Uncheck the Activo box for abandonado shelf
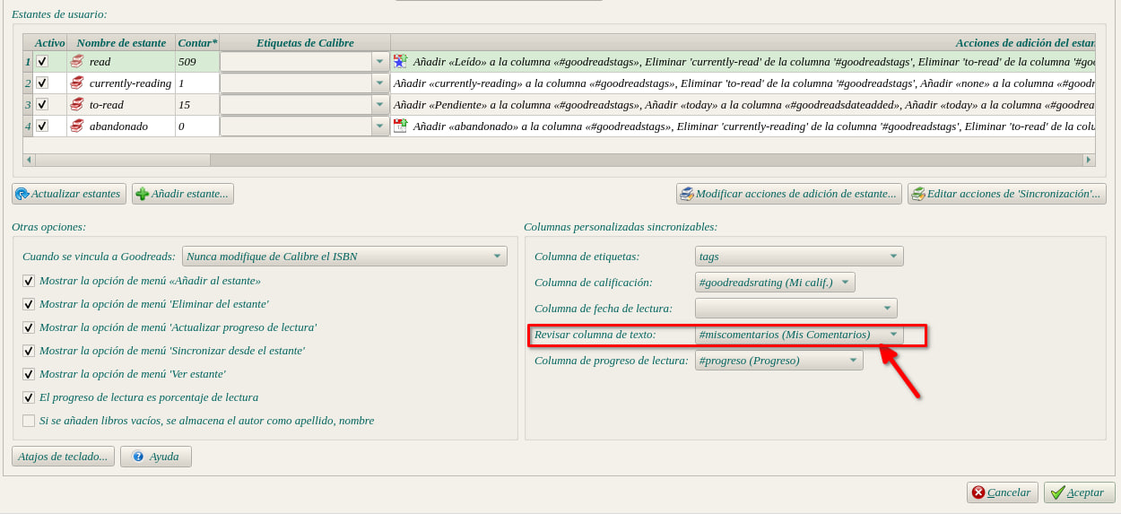Screen dimensions: 1121x514 tap(41, 126)
